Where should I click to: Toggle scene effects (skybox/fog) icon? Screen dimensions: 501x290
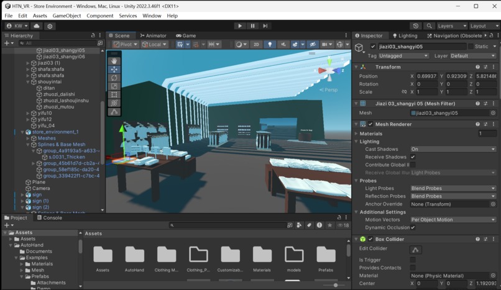click(x=295, y=44)
